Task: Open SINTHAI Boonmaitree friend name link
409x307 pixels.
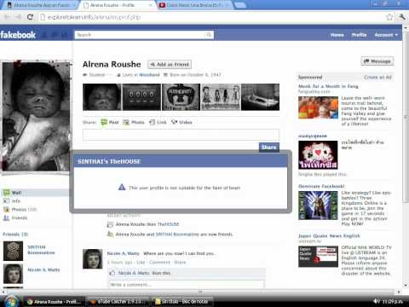Action: coord(41,250)
